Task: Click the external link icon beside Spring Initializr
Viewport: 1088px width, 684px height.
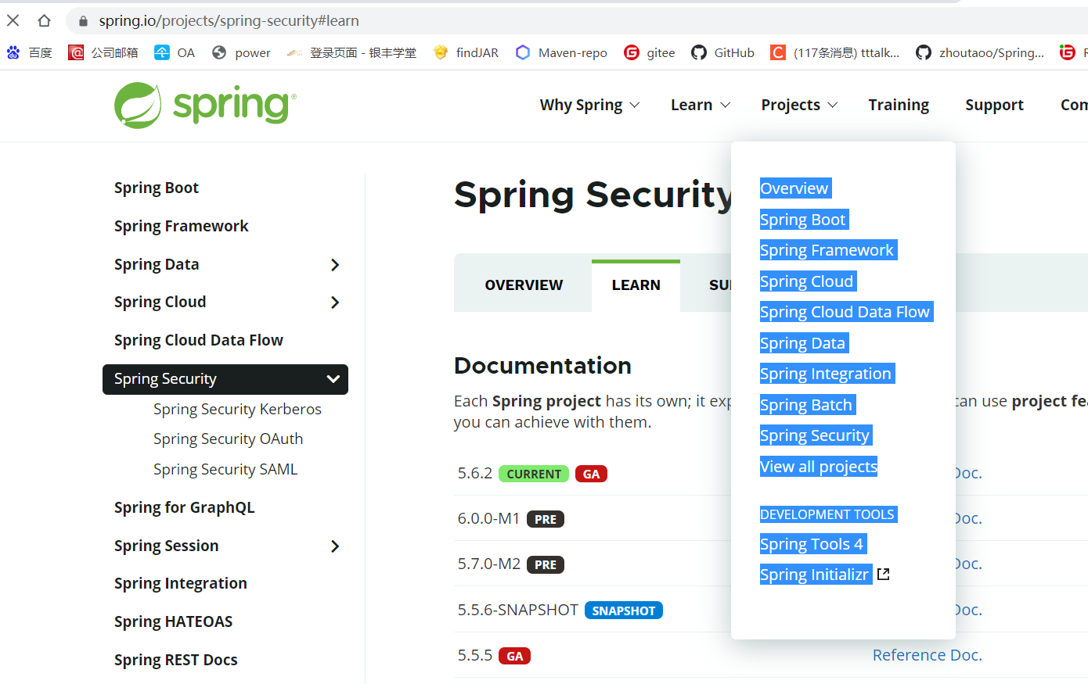Action: 884,575
